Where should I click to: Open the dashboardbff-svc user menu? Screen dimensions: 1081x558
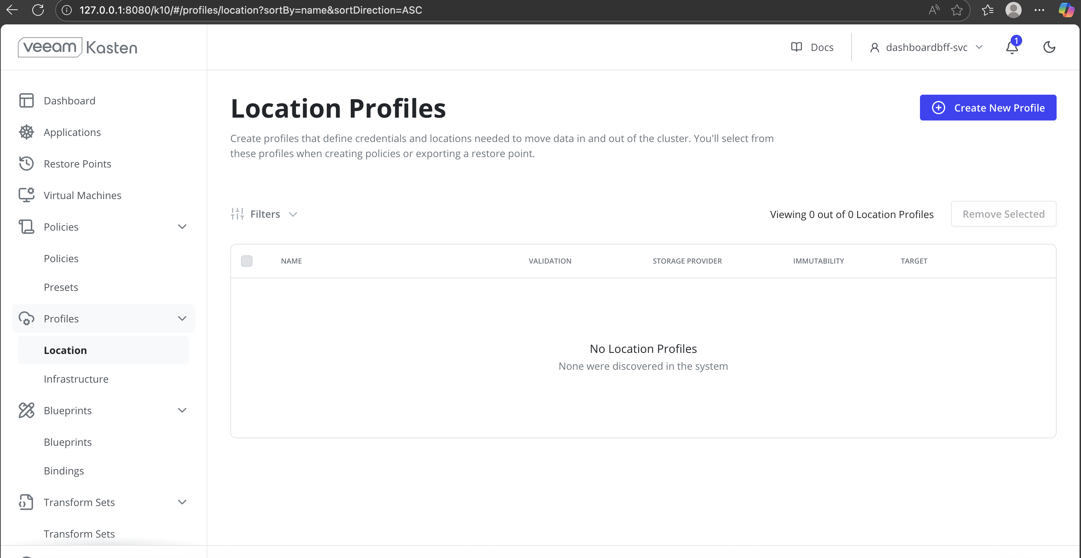point(926,47)
